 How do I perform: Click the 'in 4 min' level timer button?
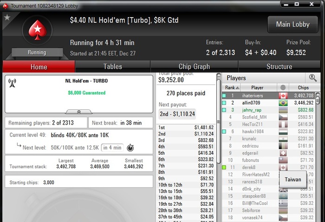112,148
